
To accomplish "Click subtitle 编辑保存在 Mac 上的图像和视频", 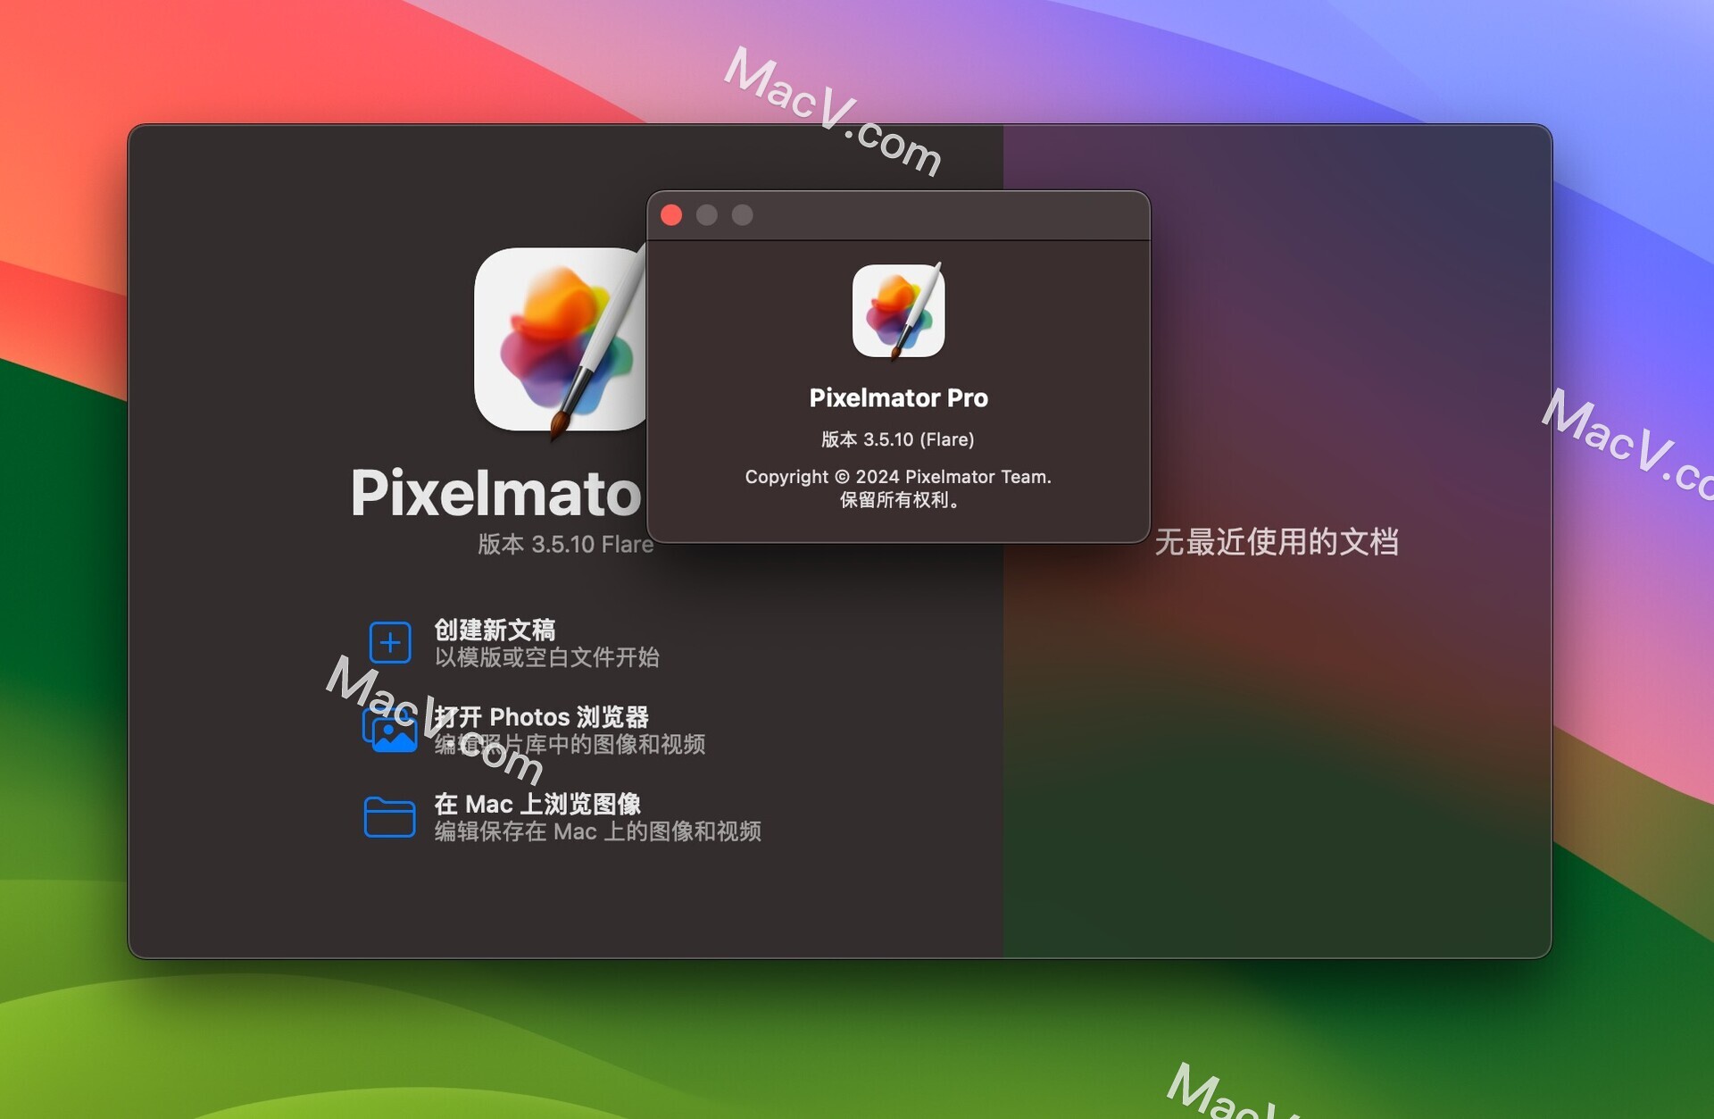I will tap(598, 831).
